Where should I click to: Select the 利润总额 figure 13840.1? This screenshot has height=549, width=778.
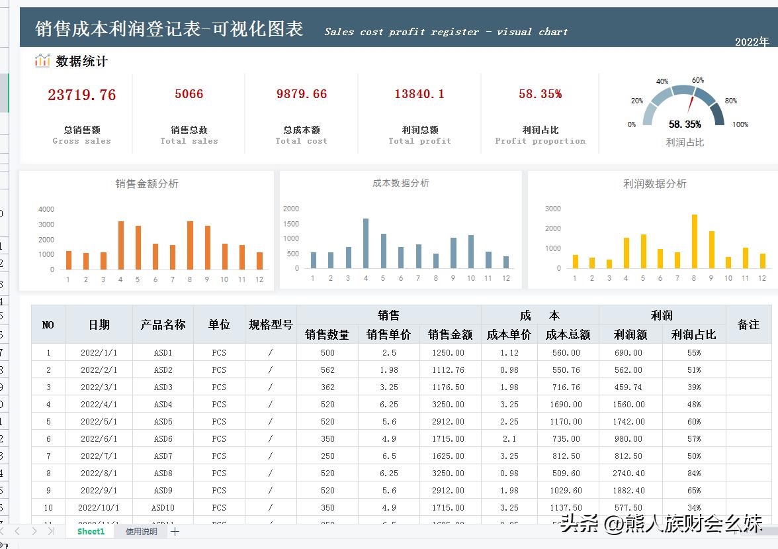point(419,94)
